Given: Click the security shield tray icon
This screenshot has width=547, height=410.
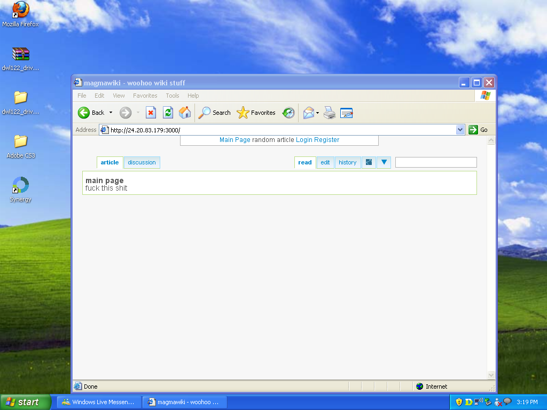Looking at the screenshot, I should click(x=459, y=402).
